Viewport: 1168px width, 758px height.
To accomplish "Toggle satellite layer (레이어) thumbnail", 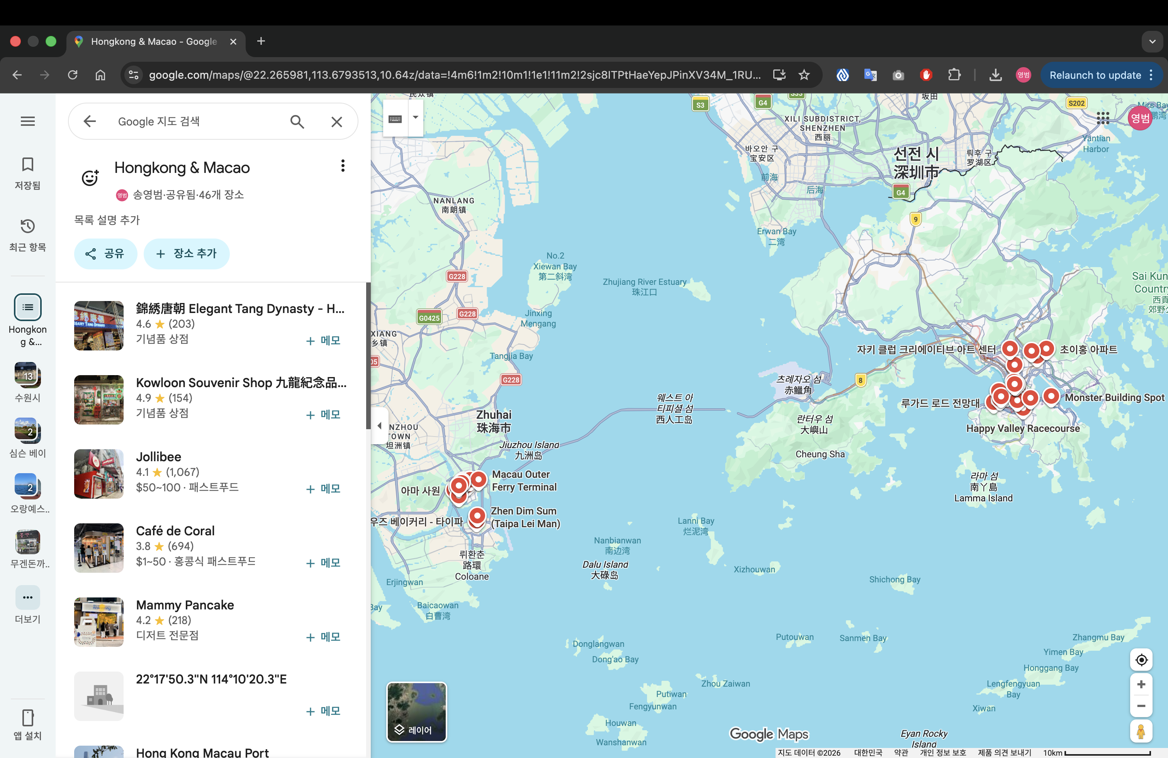I will [416, 711].
